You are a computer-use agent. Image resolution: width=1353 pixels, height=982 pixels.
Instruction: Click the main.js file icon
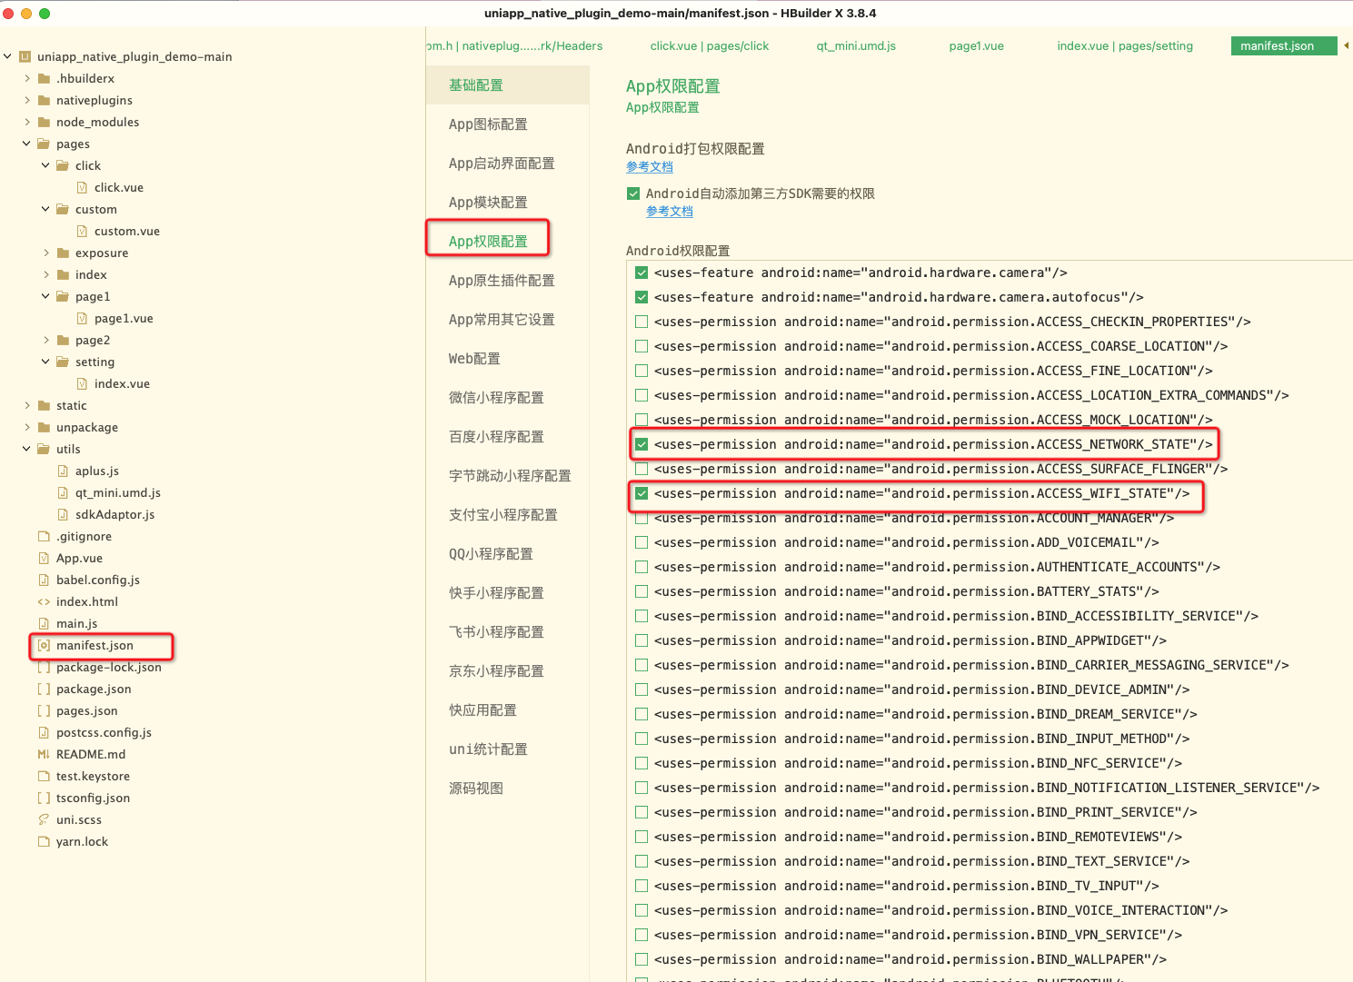[x=44, y=624]
